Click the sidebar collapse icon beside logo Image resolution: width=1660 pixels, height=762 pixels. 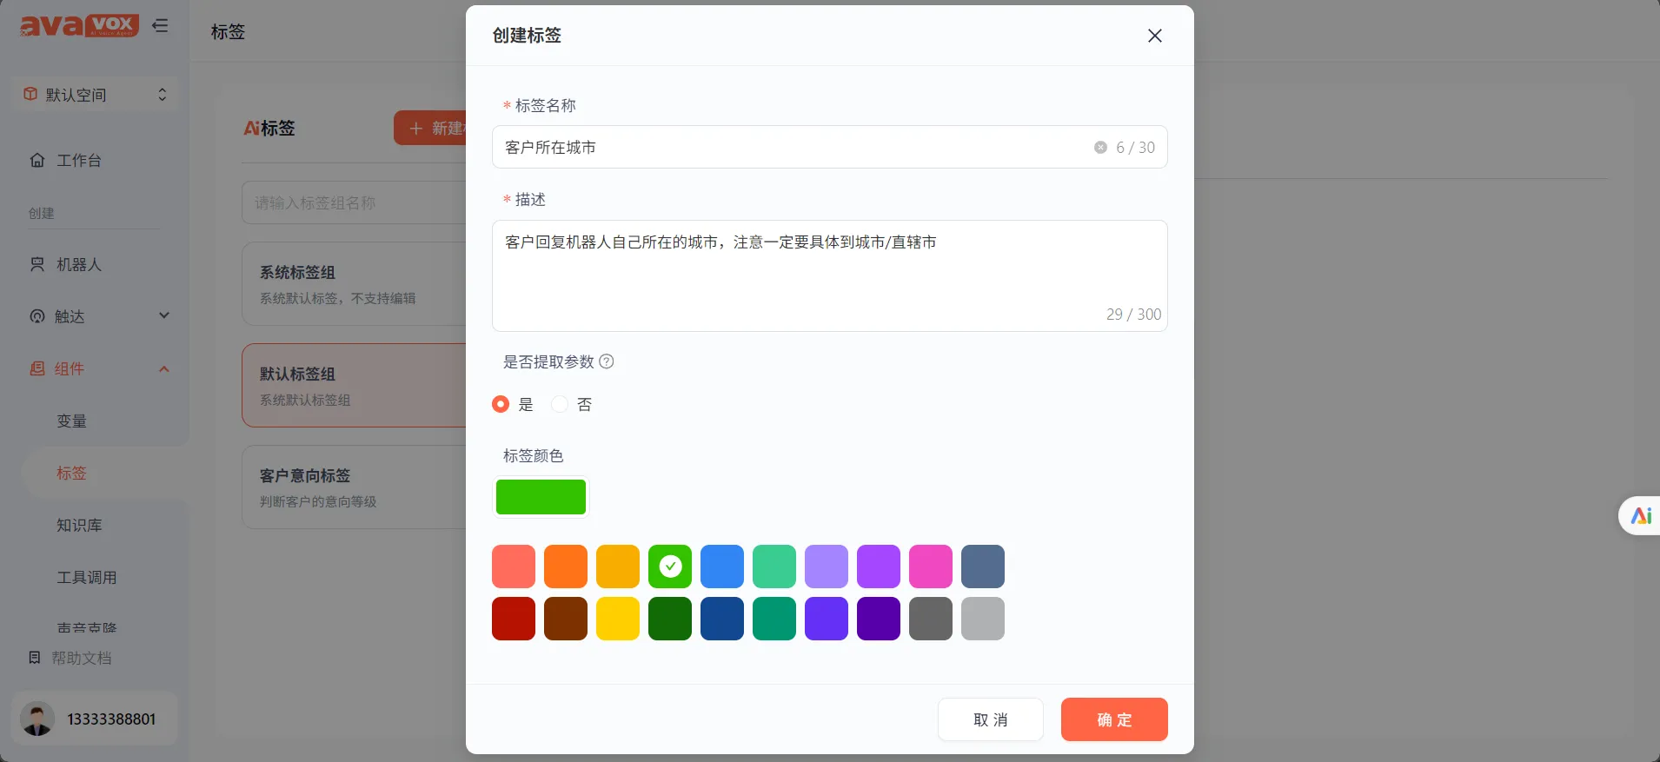pyautogui.click(x=160, y=26)
